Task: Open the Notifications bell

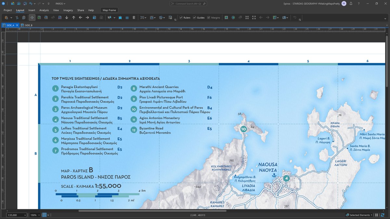Action: coord(350,4)
